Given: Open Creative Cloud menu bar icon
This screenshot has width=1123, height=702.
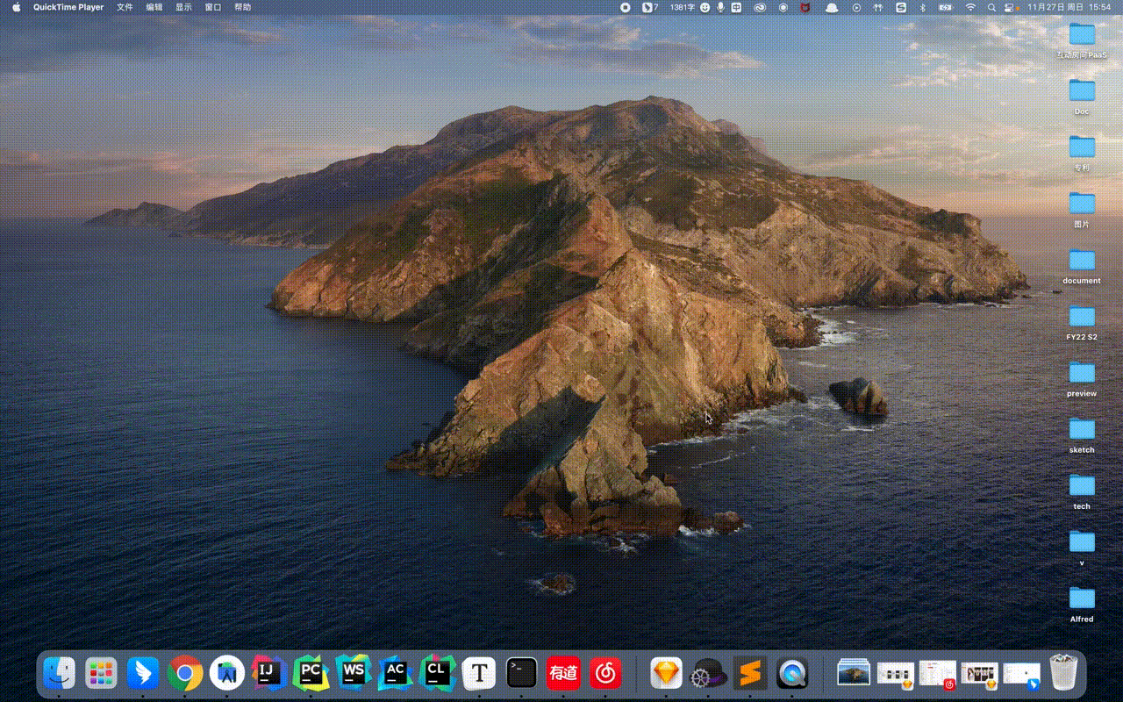Looking at the screenshot, I should click(x=761, y=7).
